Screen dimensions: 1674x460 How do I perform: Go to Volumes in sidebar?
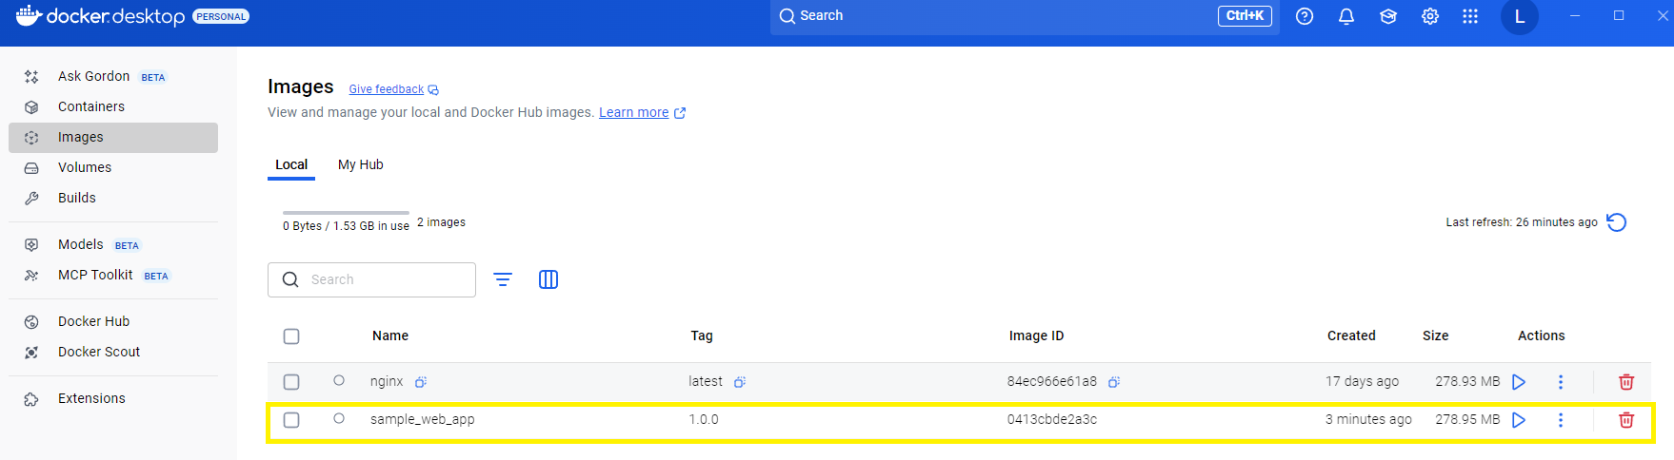pos(113,167)
